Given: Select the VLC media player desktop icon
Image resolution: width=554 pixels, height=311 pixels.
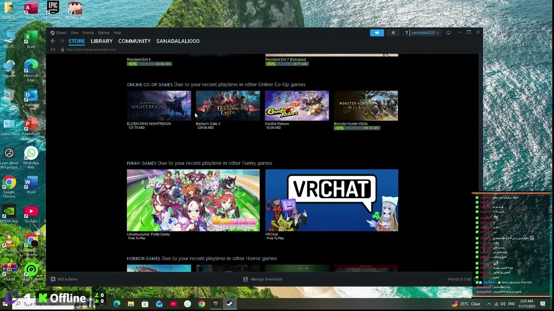Looking at the screenshot, I should [x=9, y=245].
